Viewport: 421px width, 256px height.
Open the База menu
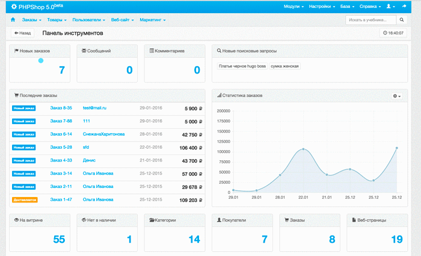[x=348, y=7]
